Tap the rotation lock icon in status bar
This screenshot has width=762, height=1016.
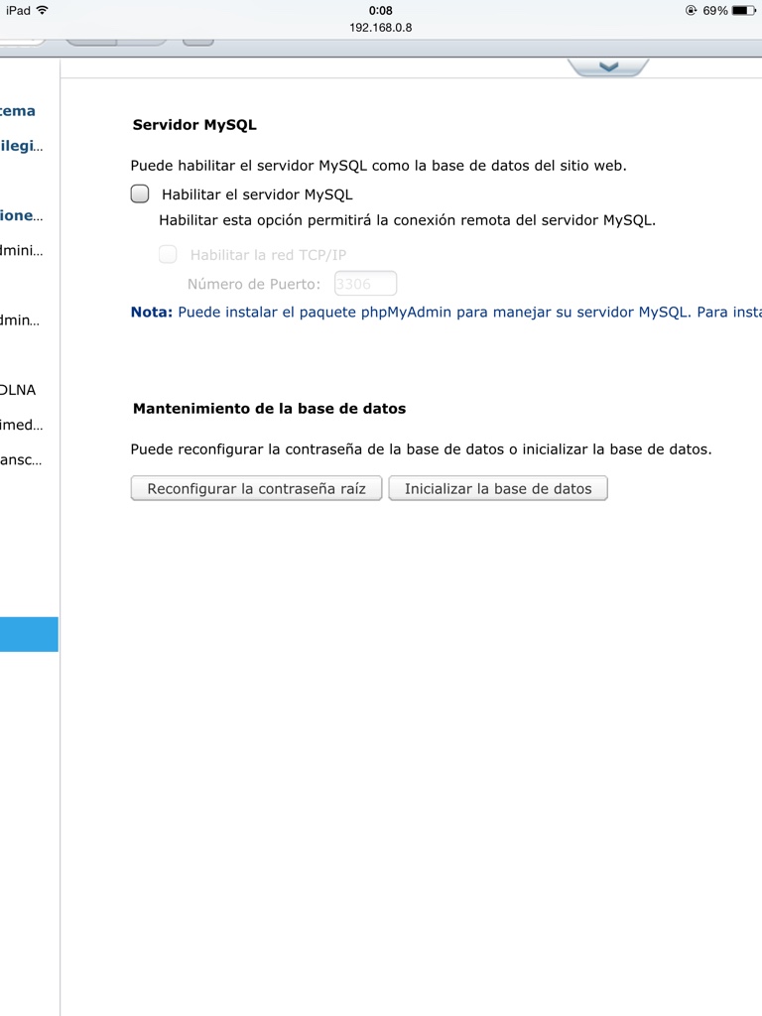pos(691,11)
